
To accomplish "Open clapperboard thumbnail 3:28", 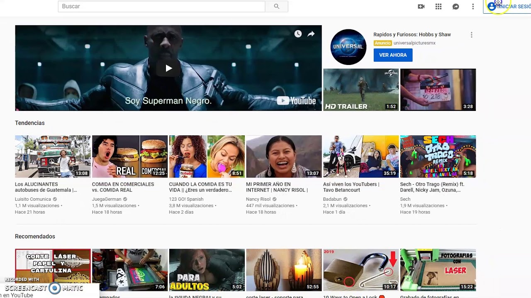I will click(x=438, y=90).
